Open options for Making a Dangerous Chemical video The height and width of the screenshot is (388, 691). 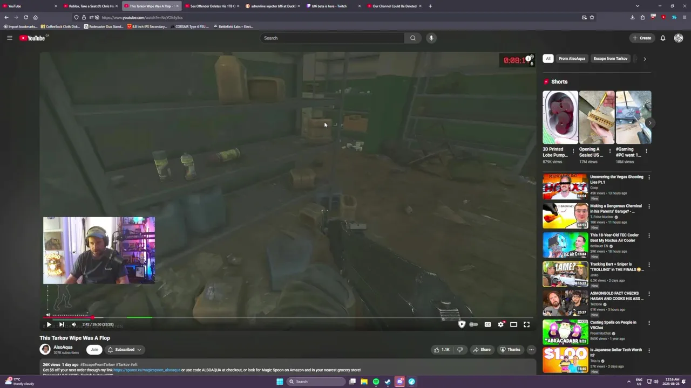[649, 206]
